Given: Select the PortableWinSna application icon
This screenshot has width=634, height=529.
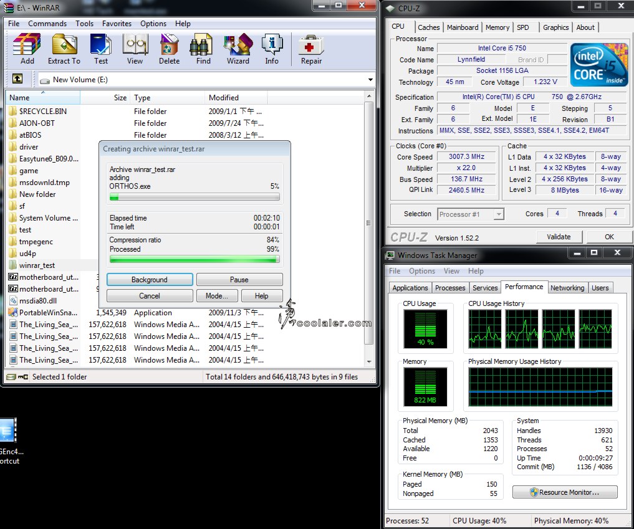Looking at the screenshot, I should [13, 312].
